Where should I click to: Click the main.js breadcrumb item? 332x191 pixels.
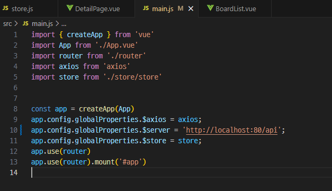[42, 23]
